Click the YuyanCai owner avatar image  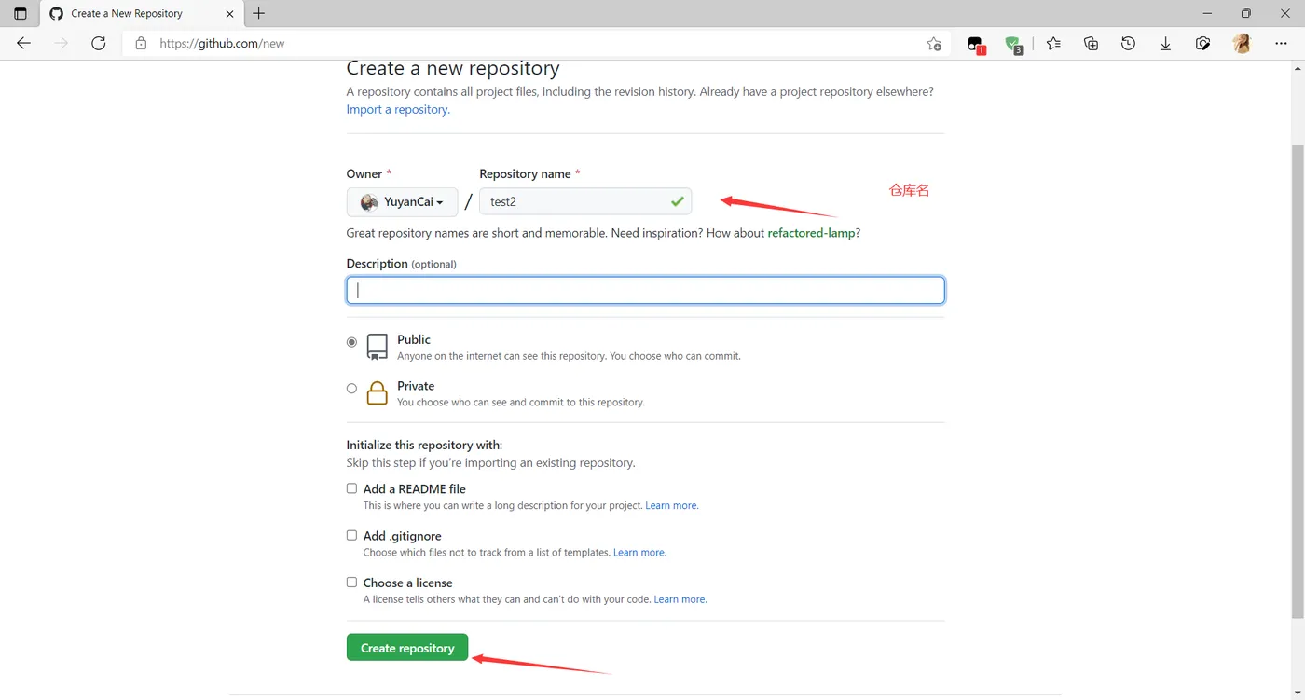pyautogui.click(x=369, y=202)
